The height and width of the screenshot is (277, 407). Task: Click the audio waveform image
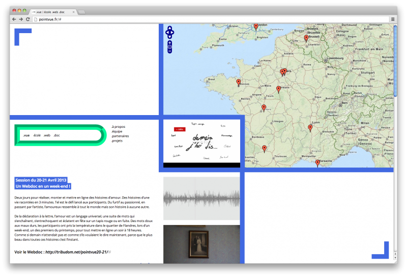pos(201,199)
